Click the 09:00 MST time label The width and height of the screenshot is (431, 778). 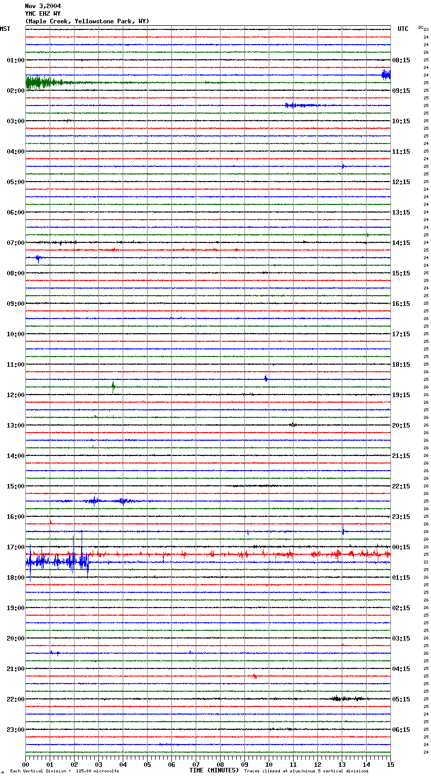click(15, 304)
